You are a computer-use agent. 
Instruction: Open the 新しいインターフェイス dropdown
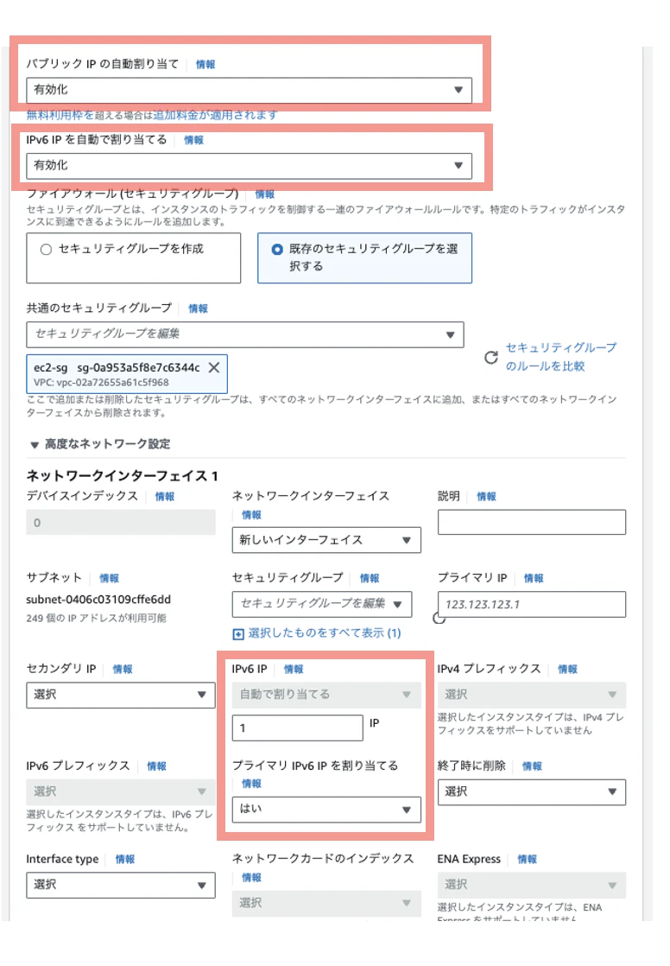(x=326, y=540)
